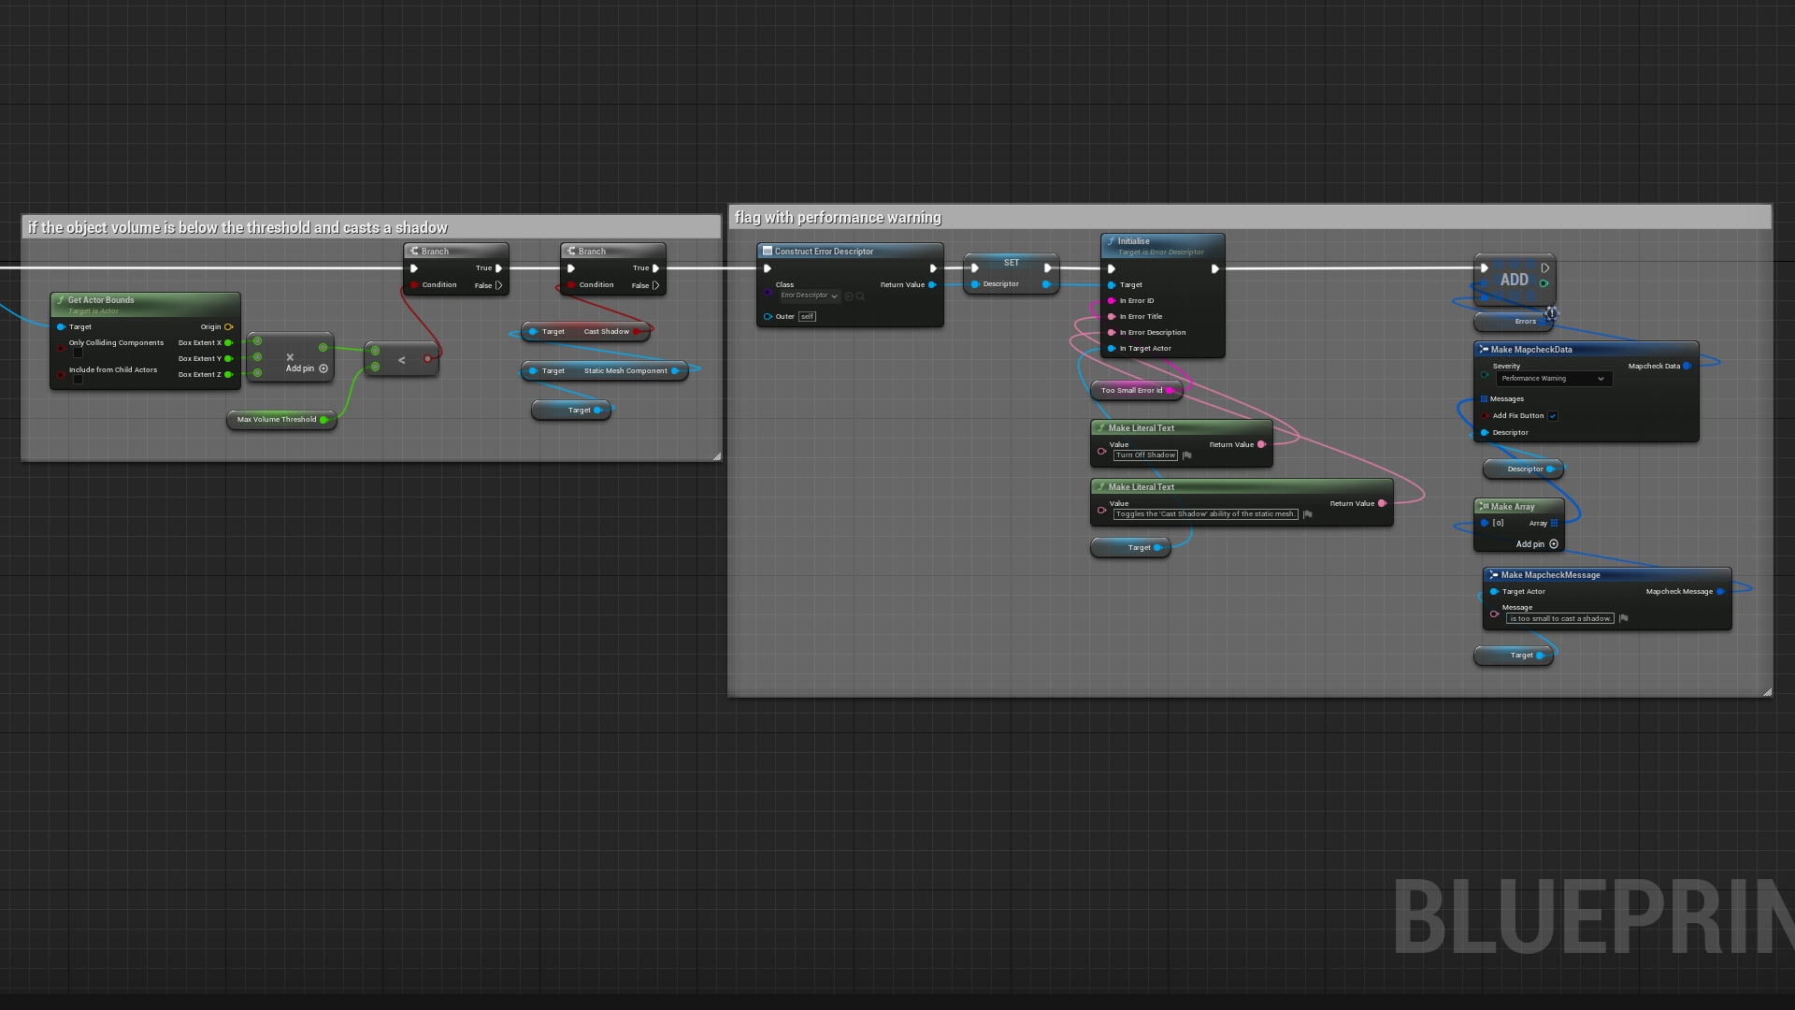Toggle the Only Colliding Components checkbox

click(x=79, y=353)
